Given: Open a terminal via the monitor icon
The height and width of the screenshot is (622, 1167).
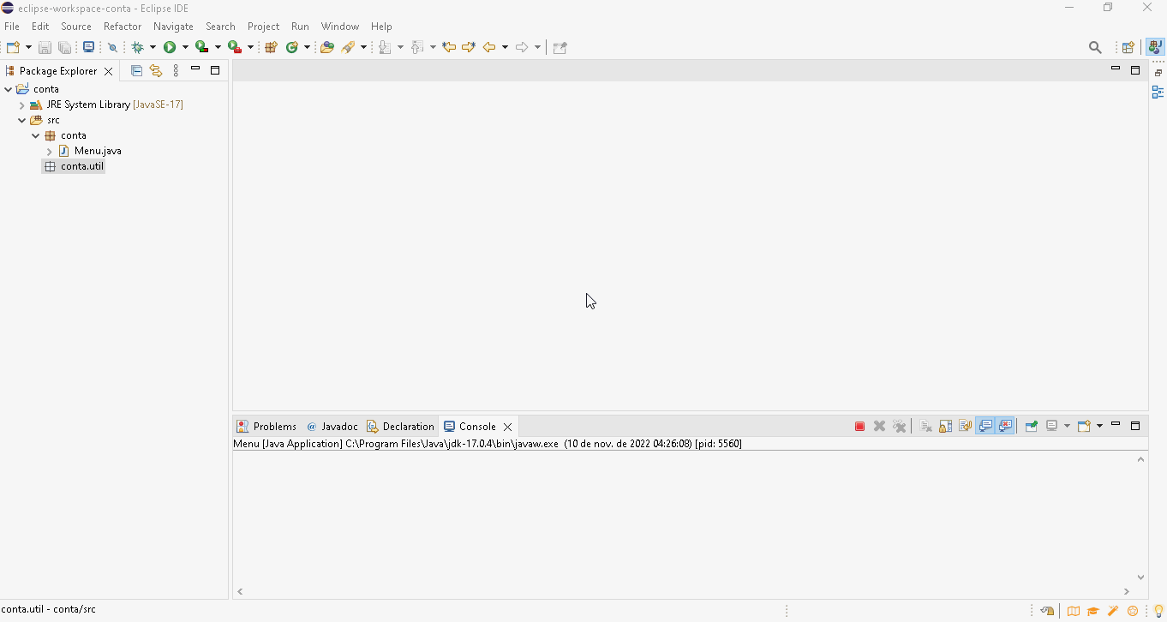Looking at the screenshot, I should 88,47.
